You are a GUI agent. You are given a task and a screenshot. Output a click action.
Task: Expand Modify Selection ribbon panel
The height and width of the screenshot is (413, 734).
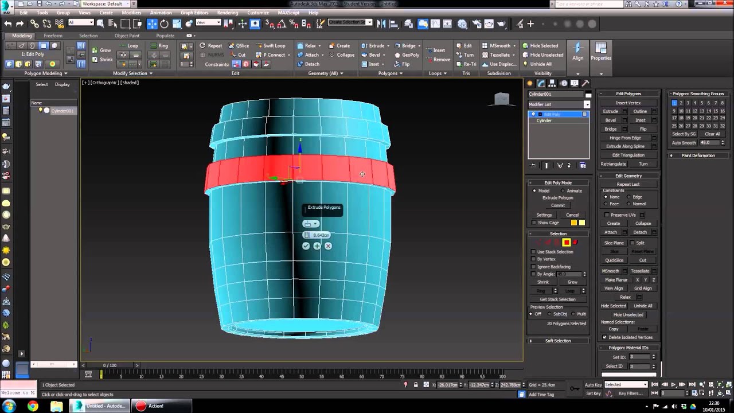point(132,73)
